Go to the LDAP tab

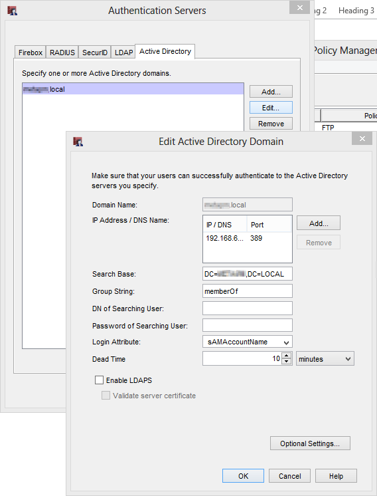[123, 53]
